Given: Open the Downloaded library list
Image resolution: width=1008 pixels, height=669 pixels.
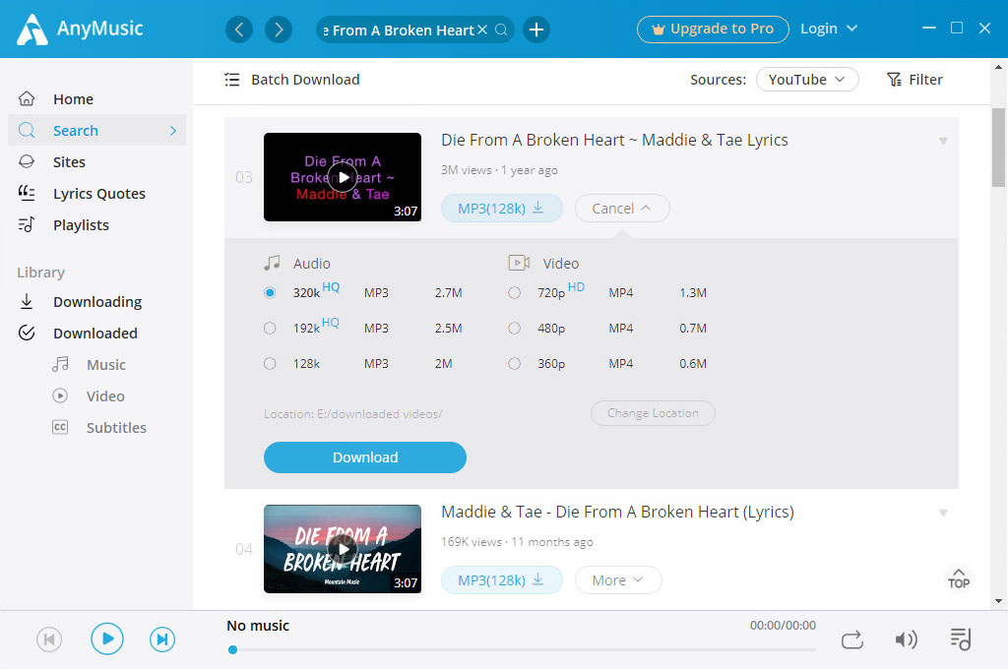Looking at the screenshot, I should 96,333.
